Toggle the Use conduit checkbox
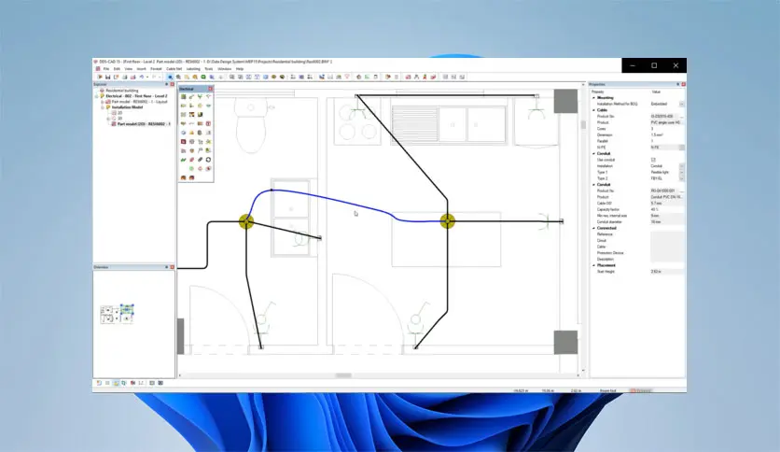Screen dimensions: 780x452 [x=653, y=160]
